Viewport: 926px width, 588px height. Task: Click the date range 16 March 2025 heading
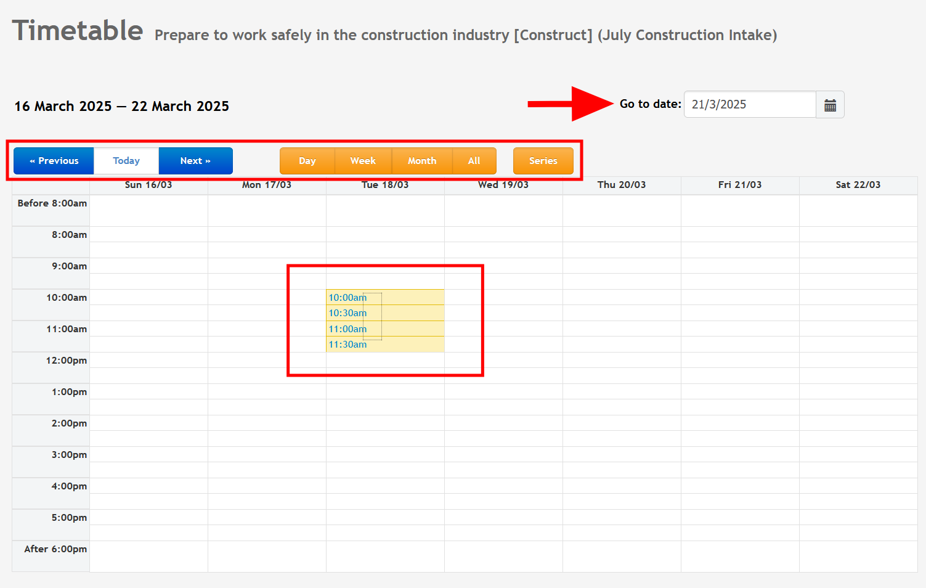[121, 106]
